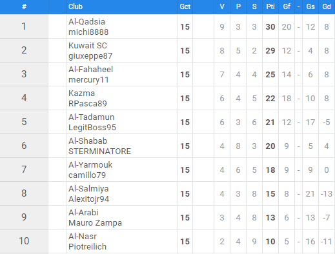
Task: Open the Al-Qadsia club link
Action: click(86, 22)
